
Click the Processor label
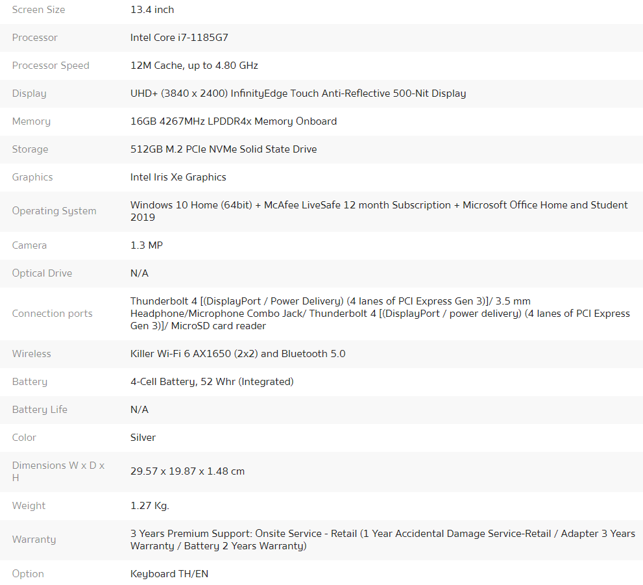pyautogui.click(x=35, y=38)
